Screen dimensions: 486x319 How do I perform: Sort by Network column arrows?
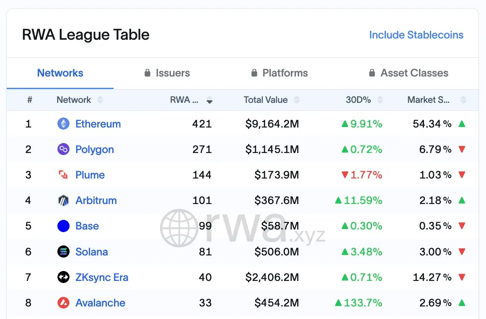tap(100, 100)
